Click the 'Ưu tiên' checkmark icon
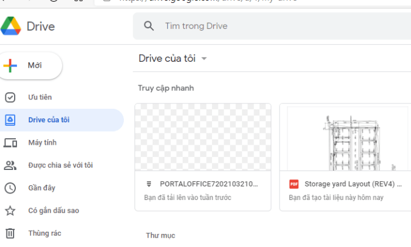This screenshot has height=247, width=411. pyautogui.click(x=10, y=98)
